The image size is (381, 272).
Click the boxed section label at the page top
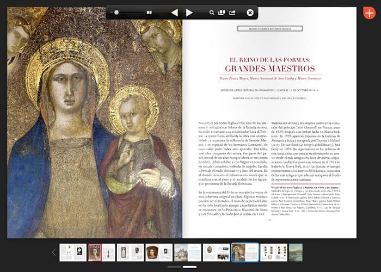[x=270, y=29]
